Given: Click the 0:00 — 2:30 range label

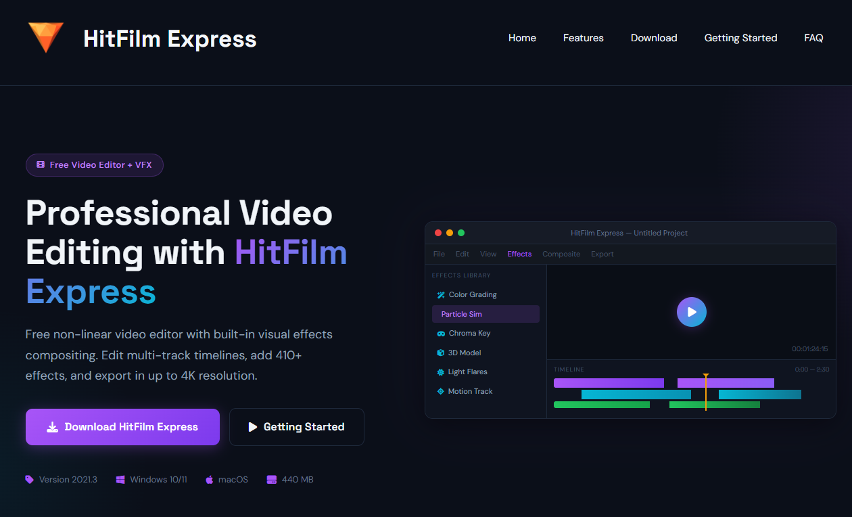Looking at the screenshot, I should point(811,369).
